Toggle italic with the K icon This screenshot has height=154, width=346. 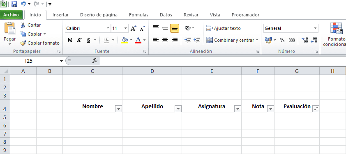click(79, 40)
